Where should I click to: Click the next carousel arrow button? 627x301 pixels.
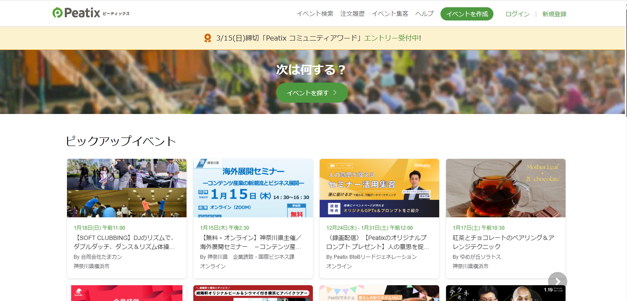557,281
